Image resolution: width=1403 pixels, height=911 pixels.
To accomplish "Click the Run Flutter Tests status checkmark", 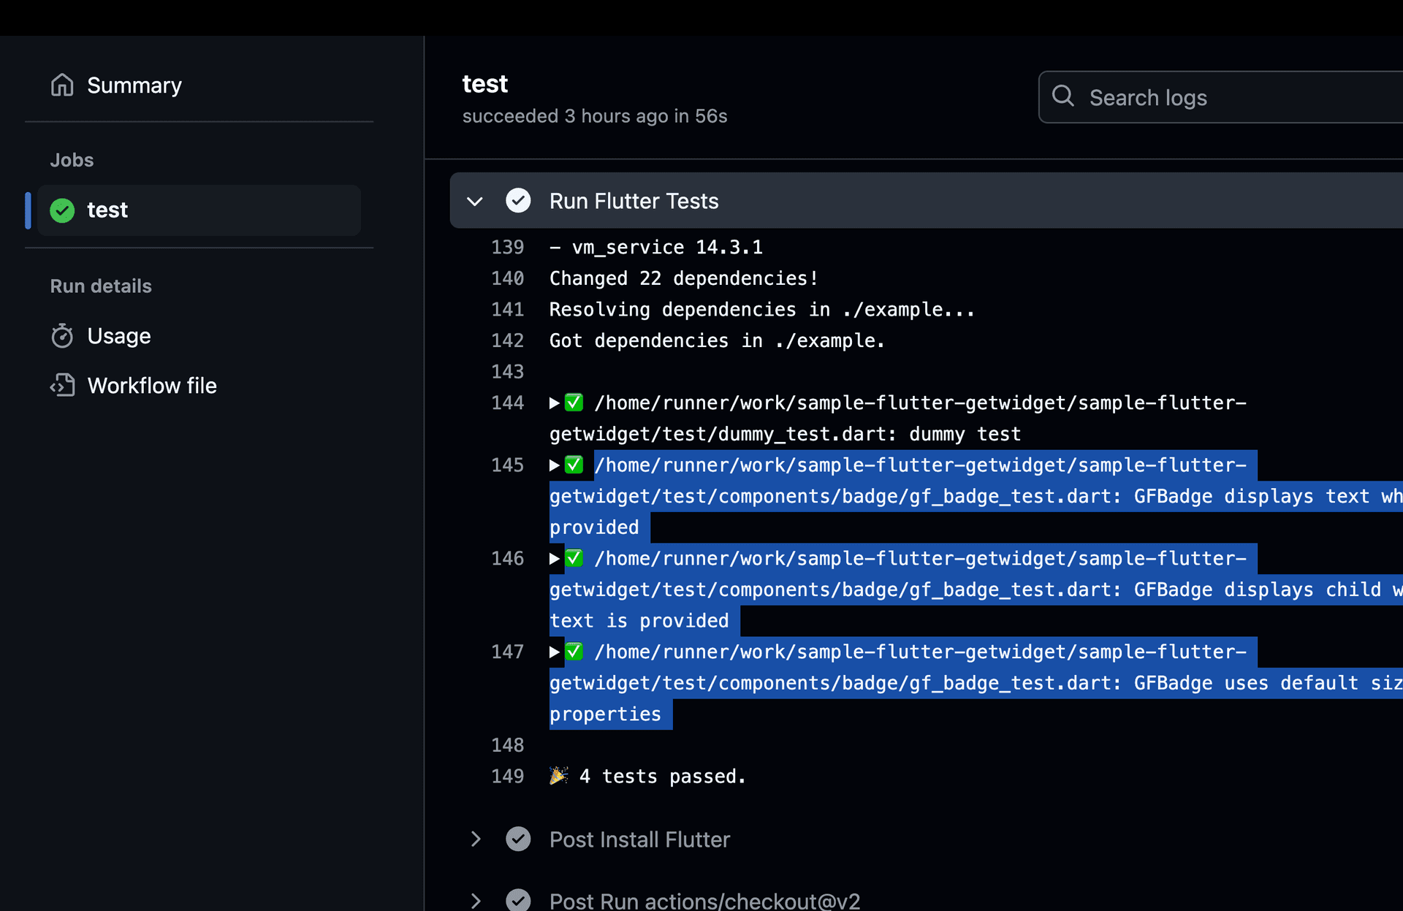I will tap(518, 201).
